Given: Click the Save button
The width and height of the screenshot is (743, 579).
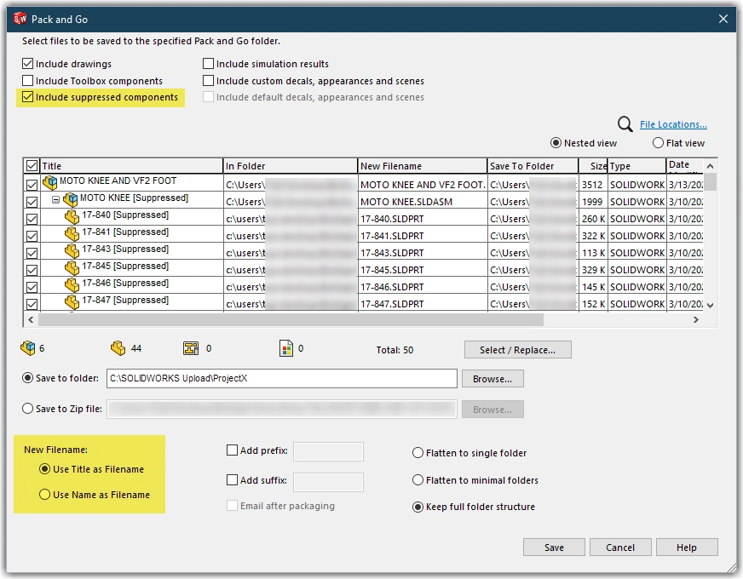Looking at the screenshot, I should pyautogui.click(x=554, y=547).
